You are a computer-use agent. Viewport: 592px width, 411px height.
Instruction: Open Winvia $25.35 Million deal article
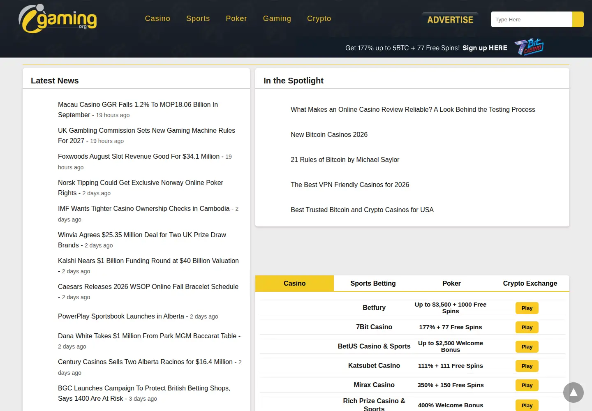coord(142,240)
